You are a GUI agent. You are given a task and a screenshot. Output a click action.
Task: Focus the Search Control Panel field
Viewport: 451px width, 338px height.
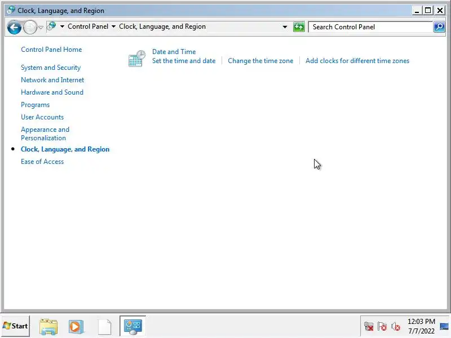(370, 27)
